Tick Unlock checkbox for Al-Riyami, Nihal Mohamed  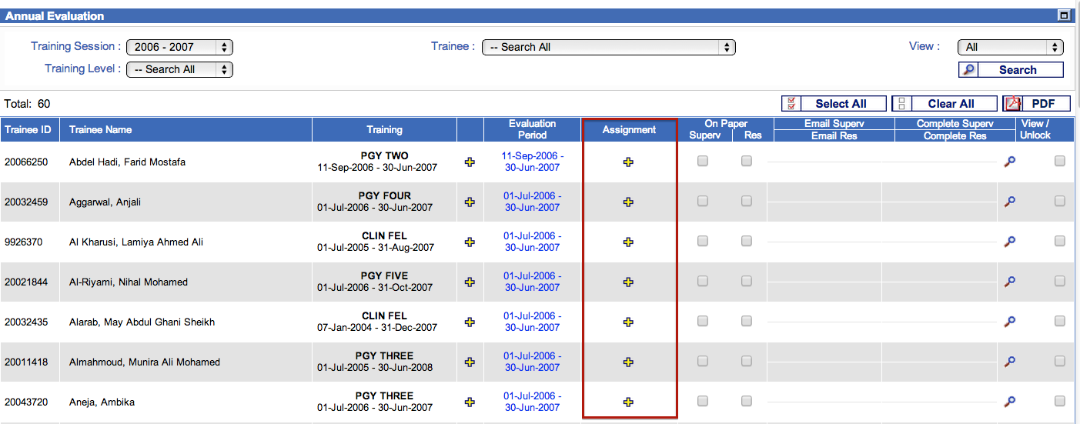(x=1060, y=282)
